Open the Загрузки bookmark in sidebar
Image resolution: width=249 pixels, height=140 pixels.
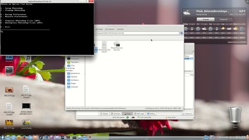tap(73, 87)
